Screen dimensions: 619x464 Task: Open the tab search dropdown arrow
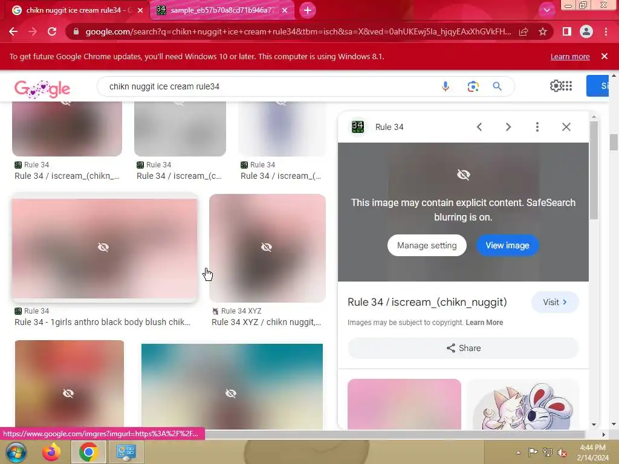(x=546, y=10)
